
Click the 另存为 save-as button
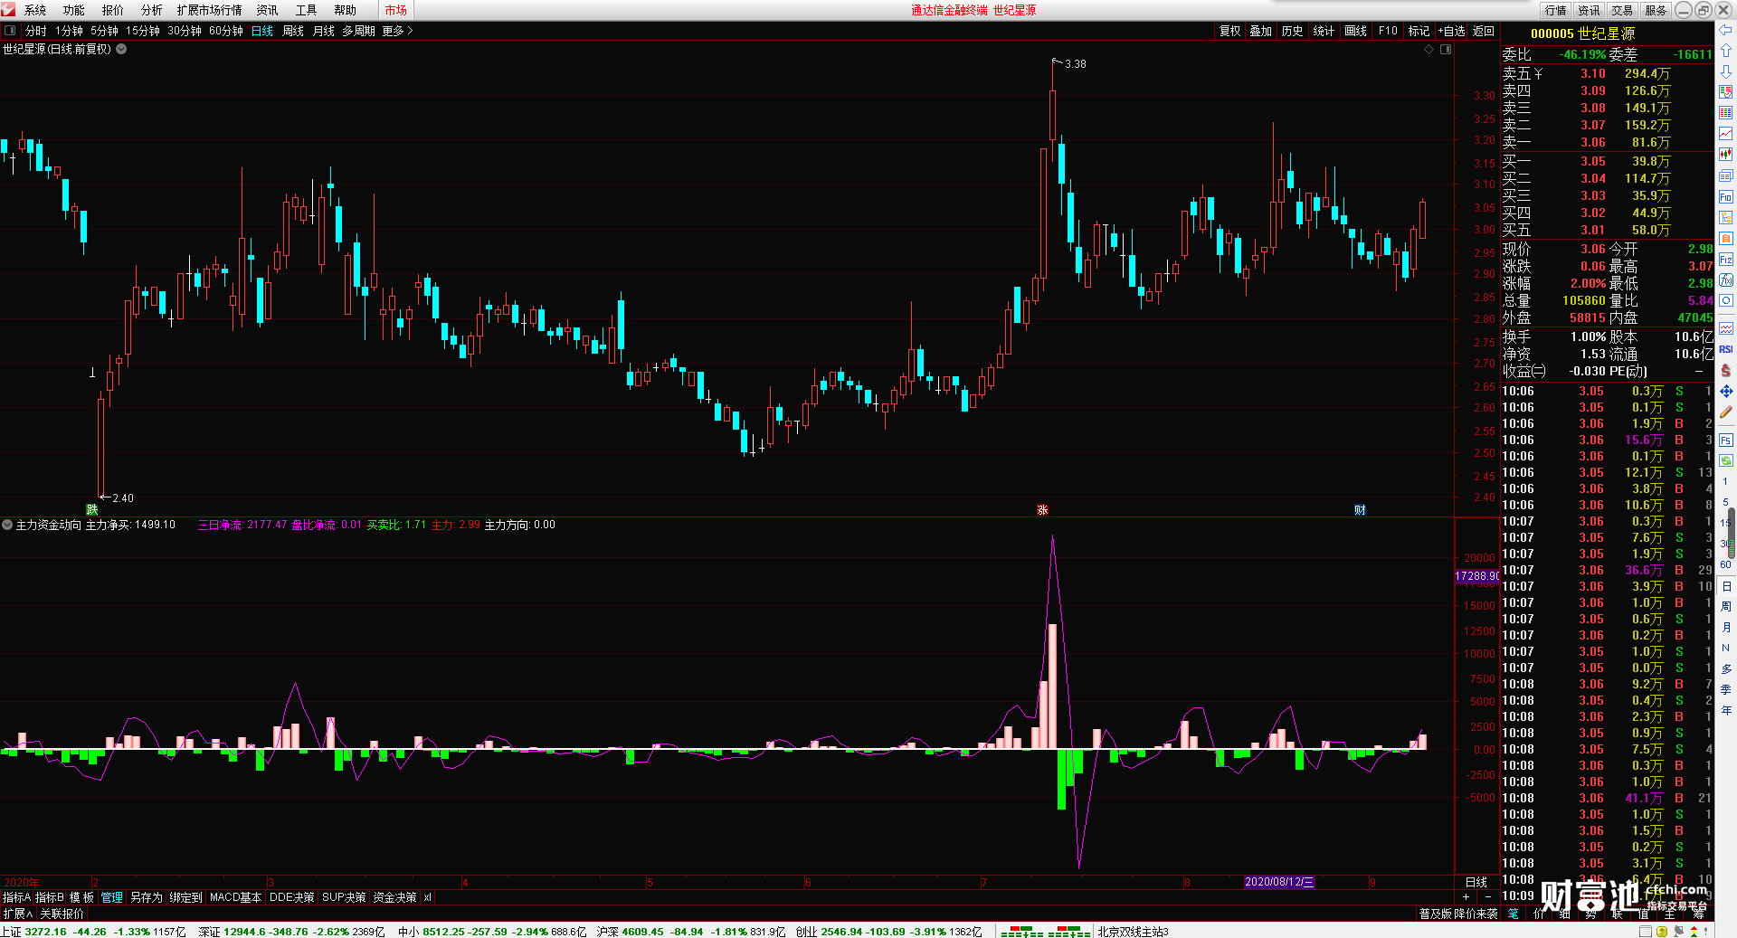pyautogui.click(x=147, y=897)
